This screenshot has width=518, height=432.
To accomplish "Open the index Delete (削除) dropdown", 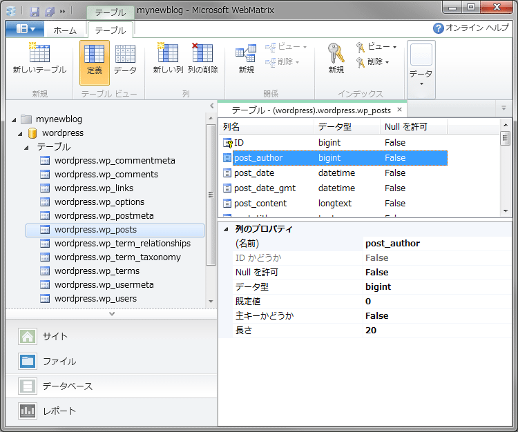I will pyautogui.click(x=373, y=61).
